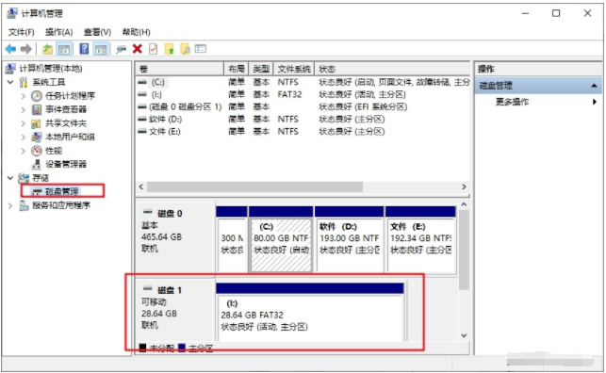
Task: Click the blue Help question mark icon
Action: [x=84, y=49]
